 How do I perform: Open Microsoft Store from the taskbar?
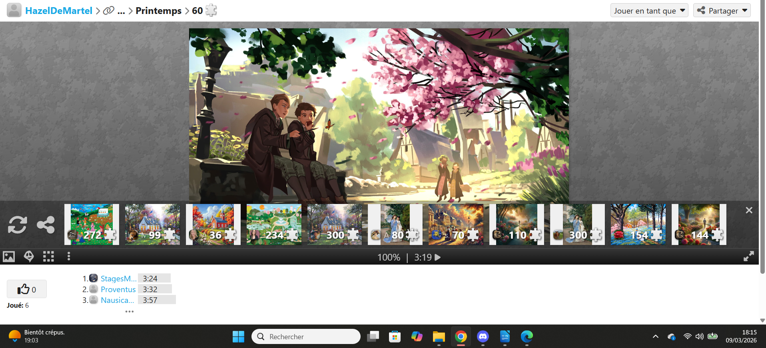395,336
